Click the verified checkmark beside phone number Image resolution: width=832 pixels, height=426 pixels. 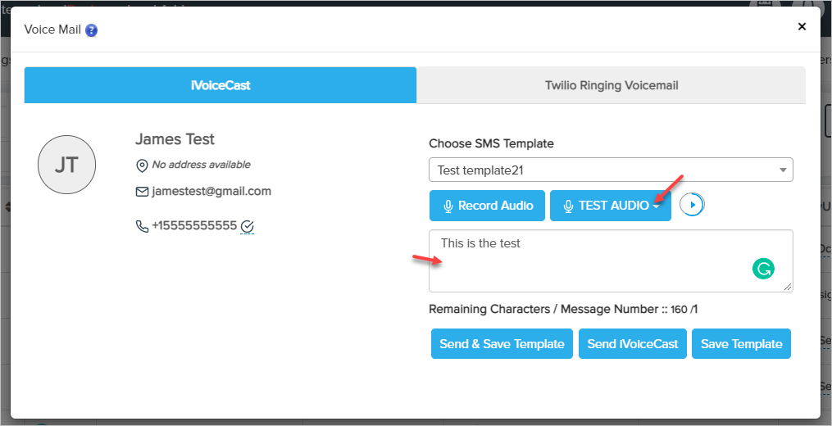click(x=247, y=226)
